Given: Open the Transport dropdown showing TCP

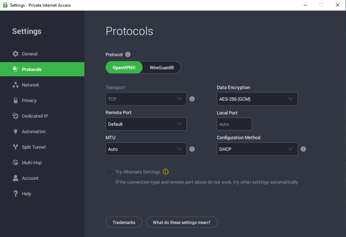Looking at the screenshot, I should click(x=146, y=99).
